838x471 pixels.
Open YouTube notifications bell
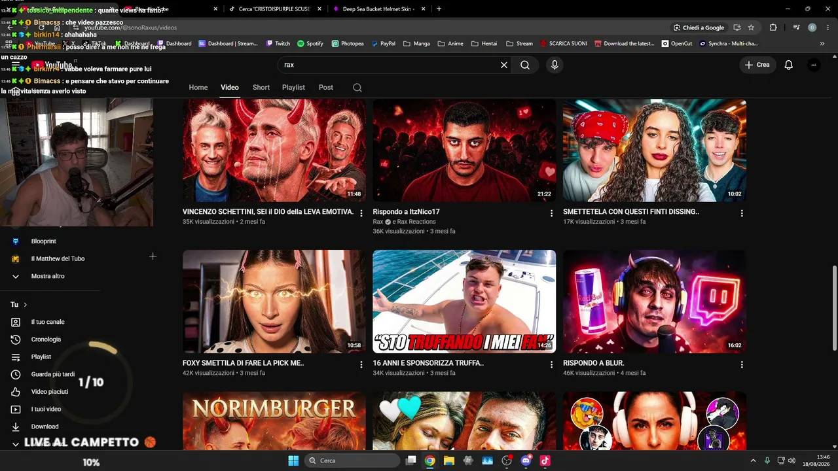coord(789,65)
